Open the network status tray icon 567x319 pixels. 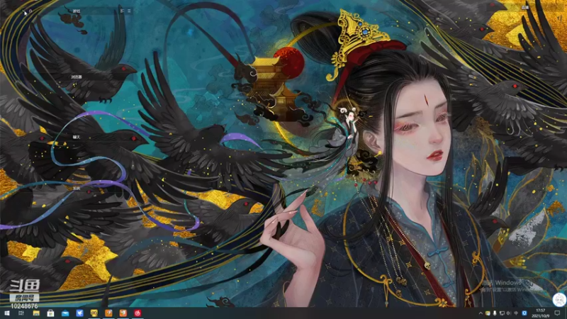502,313
